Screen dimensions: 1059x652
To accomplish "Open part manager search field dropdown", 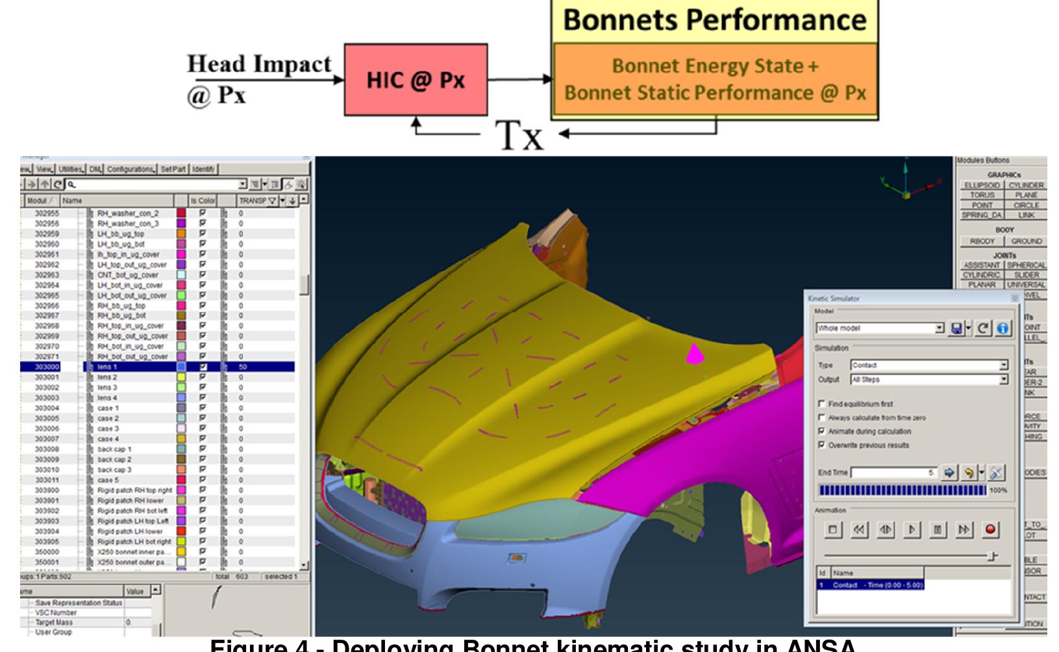I will coord(243,184).
